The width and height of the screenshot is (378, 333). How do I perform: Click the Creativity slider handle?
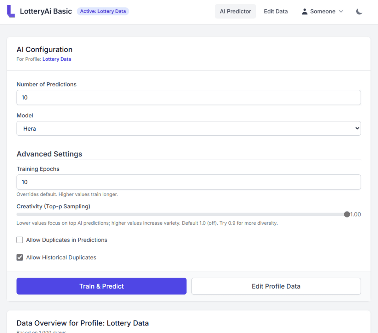pyautogui.click(x=347, y=214)
